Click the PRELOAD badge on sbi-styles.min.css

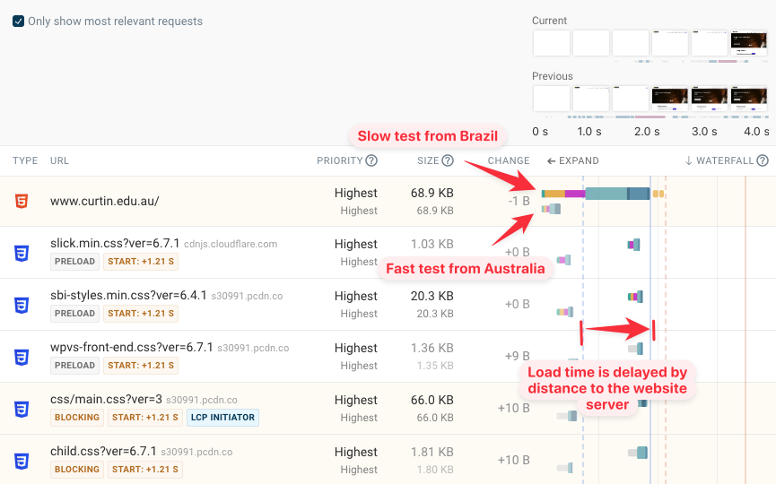coord(74,314)
